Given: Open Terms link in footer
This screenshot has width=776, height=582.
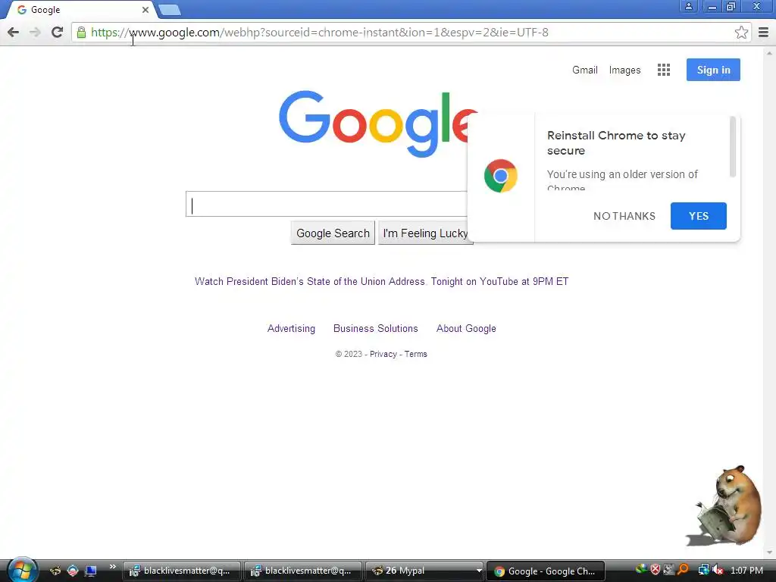Looking at the screenshot, I should pos(416,355).
